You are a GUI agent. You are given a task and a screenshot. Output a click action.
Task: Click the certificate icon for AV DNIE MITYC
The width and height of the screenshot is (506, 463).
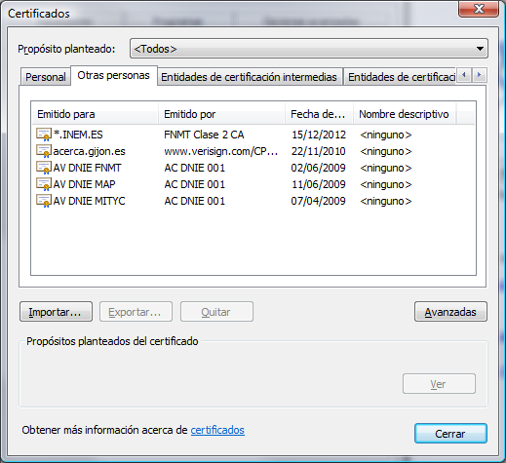[44, 201]
